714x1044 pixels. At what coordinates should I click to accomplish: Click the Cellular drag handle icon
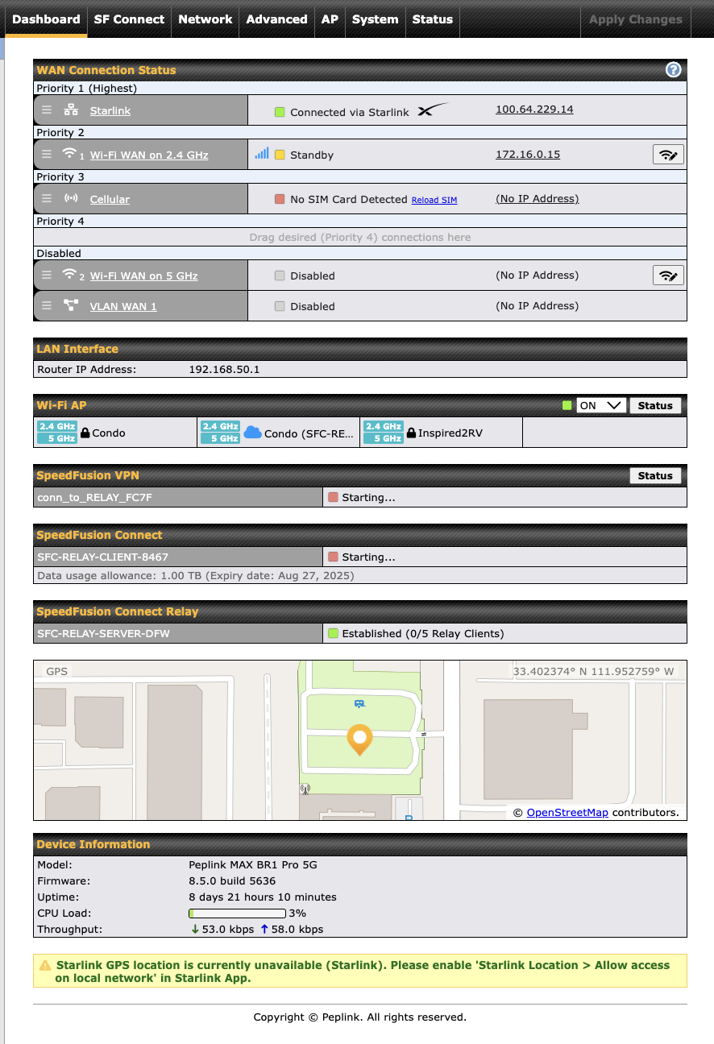[47, 199]
